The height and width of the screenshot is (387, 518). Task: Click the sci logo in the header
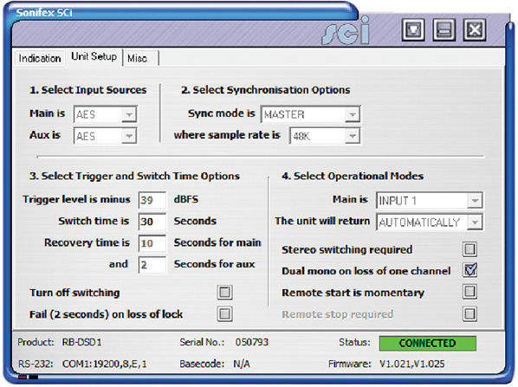click(x=346, y=30)
